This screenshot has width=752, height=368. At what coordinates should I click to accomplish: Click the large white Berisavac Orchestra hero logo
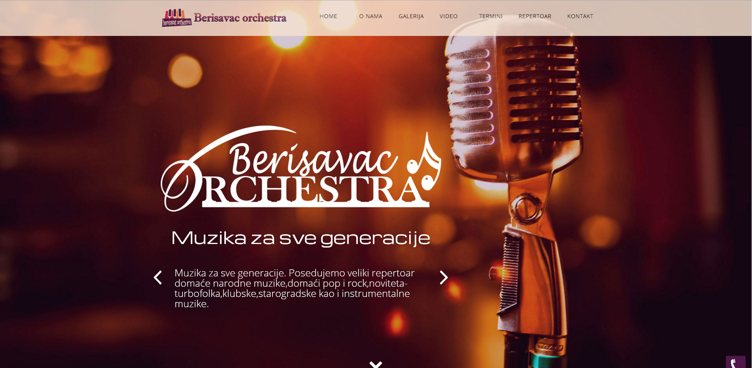[301, 168]
